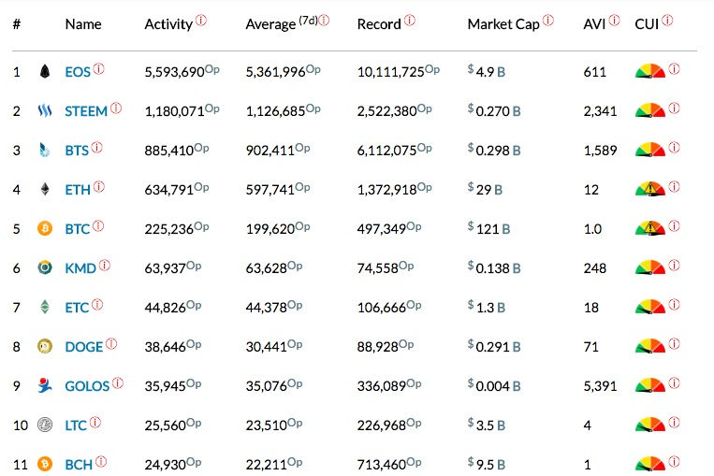Click info icon beside BTS name

coord(96,147)
